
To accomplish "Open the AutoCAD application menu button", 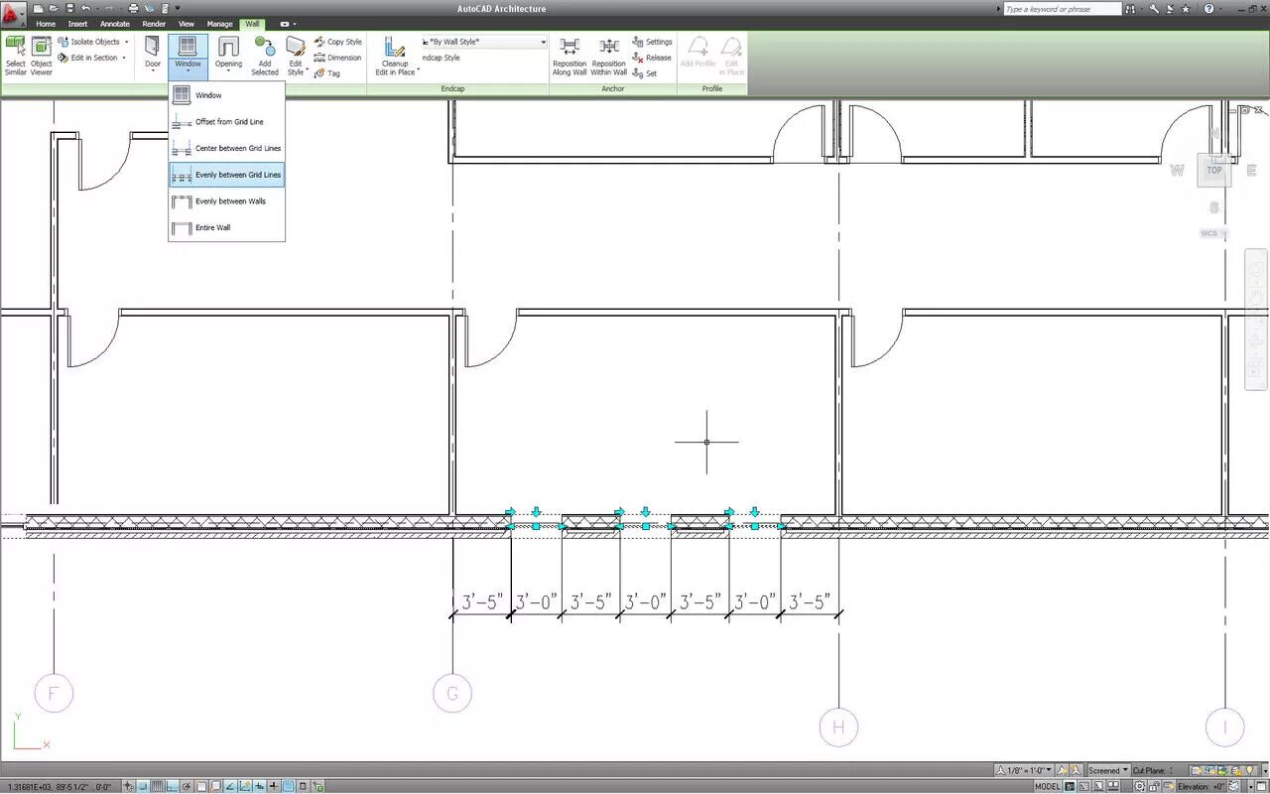I will tap(12, 16).
